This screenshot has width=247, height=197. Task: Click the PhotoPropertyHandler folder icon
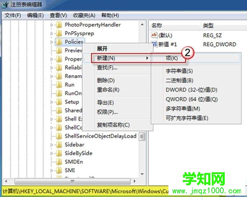point(59,25)
